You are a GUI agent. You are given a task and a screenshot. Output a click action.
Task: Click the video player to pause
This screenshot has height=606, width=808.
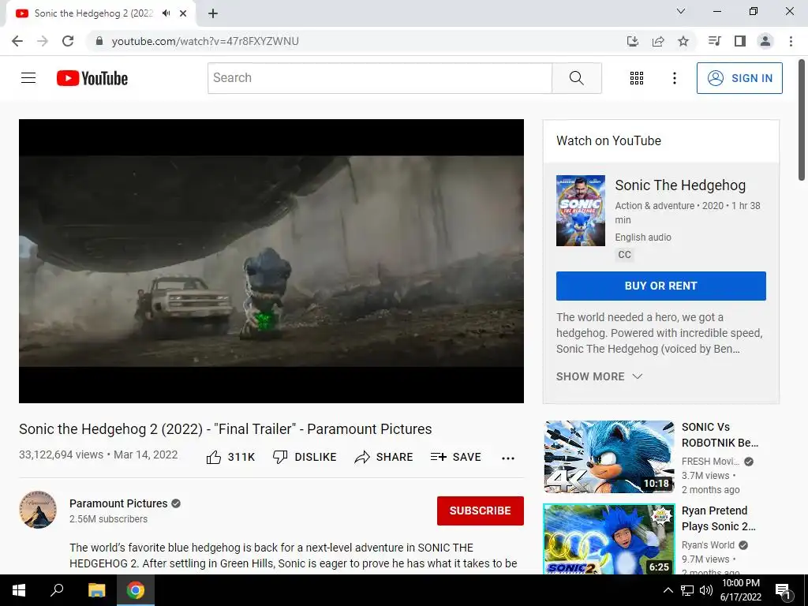[x=271, y=261]
